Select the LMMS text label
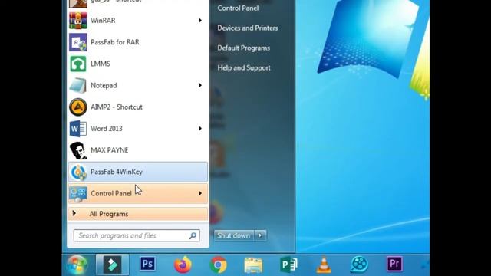This screenshot has height=276, width=491. (101, 64)
